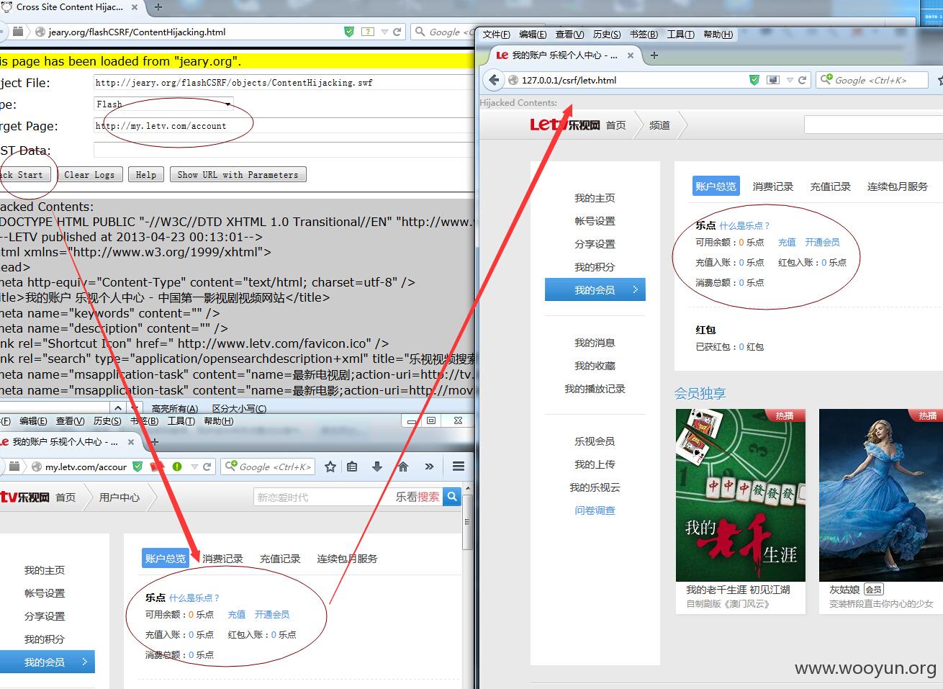The height and width of the screenshot is (689, 943).
Task: Go back in the 127.0.0.1 letv.html window
Action: coord(493,80)
